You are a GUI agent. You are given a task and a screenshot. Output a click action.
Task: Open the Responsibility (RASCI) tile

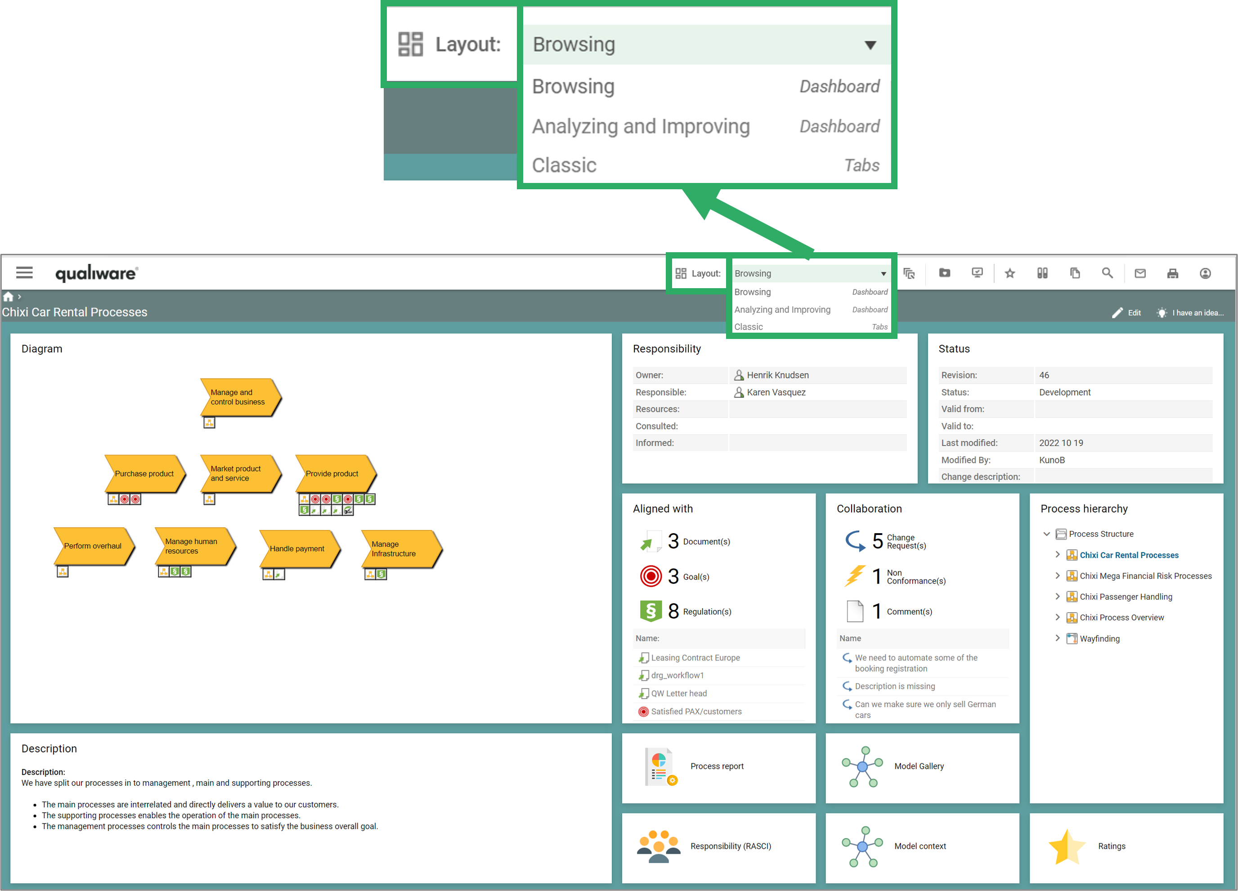click(718, 847)
